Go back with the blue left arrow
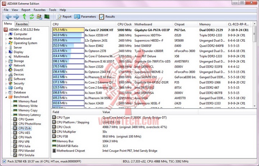This screenshot has width=259, height=166. (8, 17)
